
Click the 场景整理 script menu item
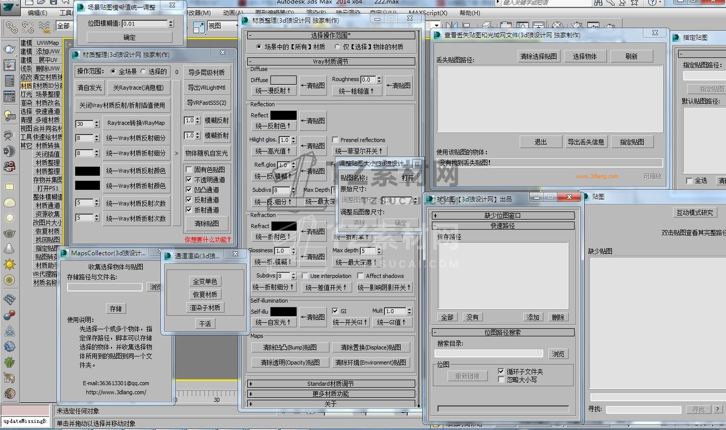point(48,94)
